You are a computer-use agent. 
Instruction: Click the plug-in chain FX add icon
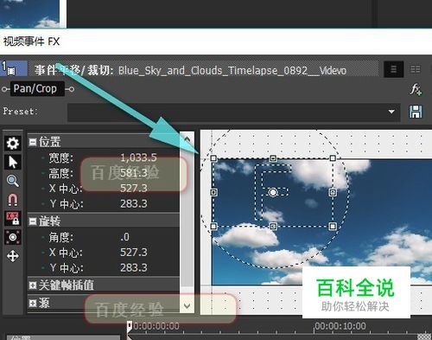[416, 90]
